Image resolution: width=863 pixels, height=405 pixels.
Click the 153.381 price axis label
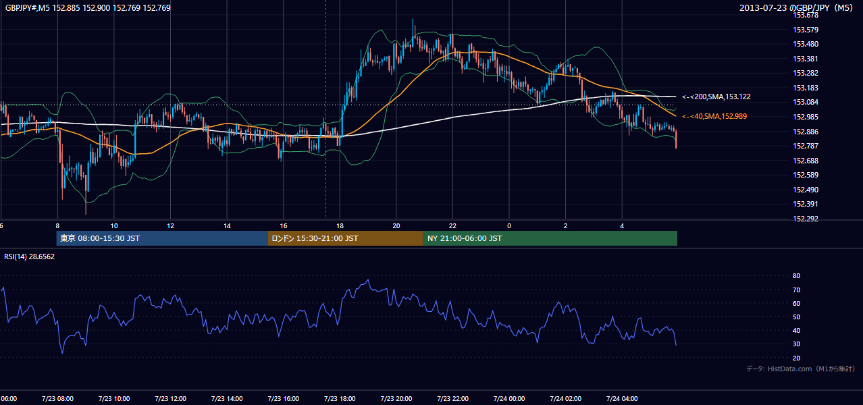coord(806,59)
